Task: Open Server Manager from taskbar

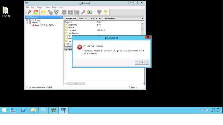Action: pyautogui.click(x=13, y=110)
